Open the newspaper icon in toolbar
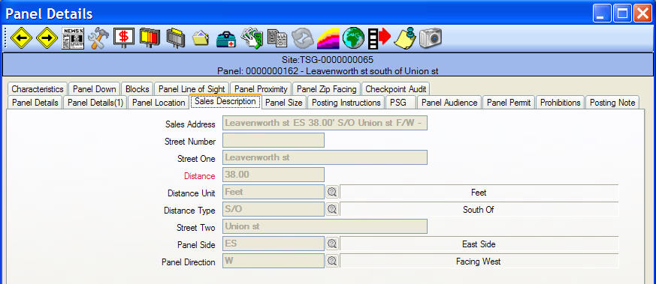 [x=73, y=39]
